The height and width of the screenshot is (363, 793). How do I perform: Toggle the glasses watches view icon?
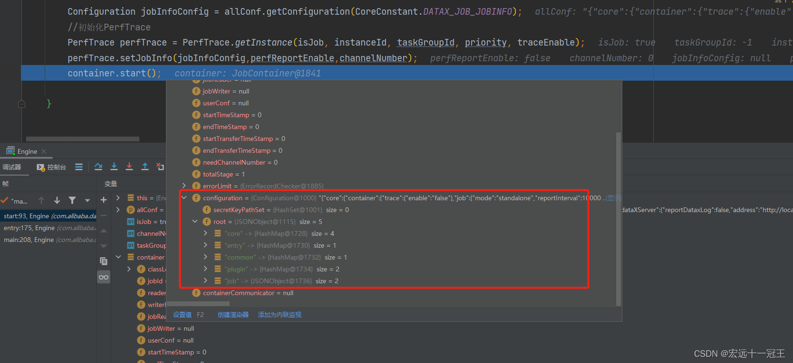104,277
